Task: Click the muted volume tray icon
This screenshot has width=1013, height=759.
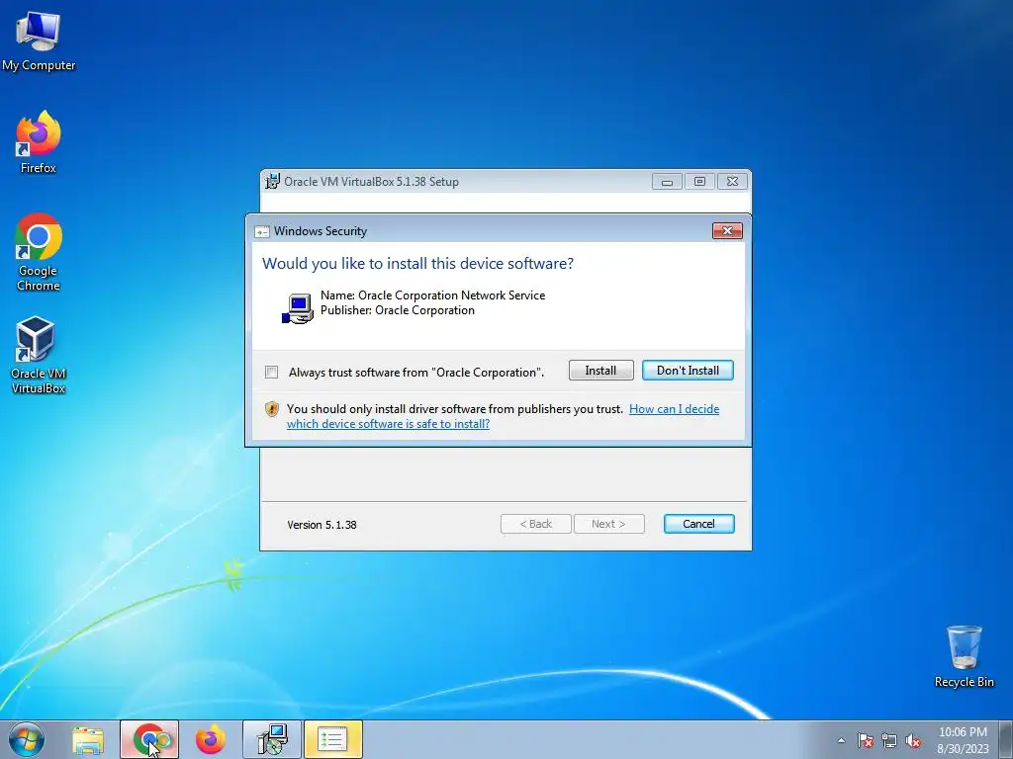Action: click(913, 740)
